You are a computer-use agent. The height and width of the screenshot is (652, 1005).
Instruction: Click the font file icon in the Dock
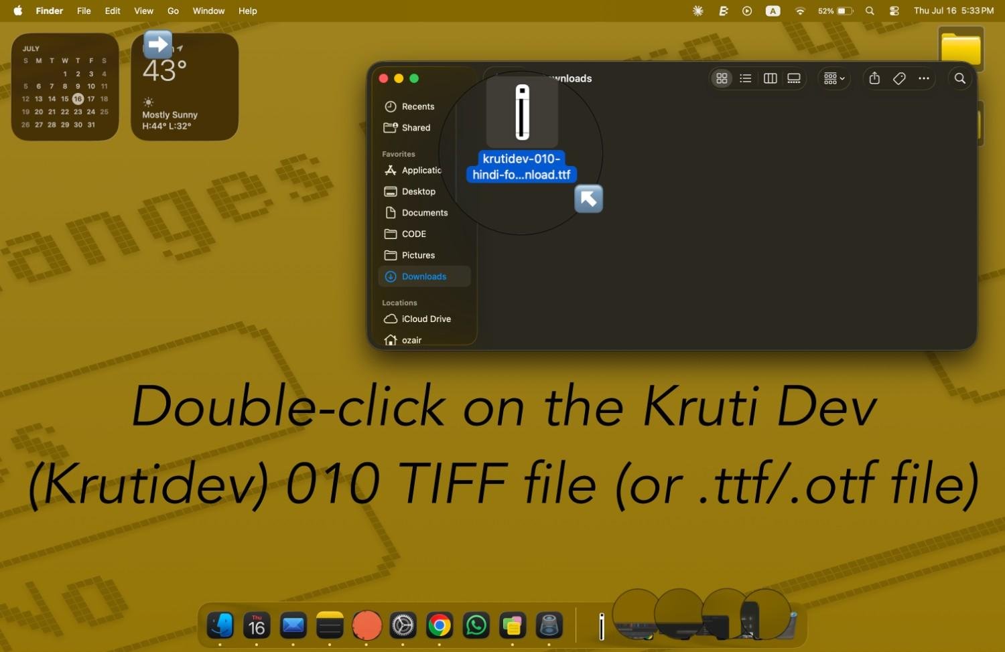602,627
